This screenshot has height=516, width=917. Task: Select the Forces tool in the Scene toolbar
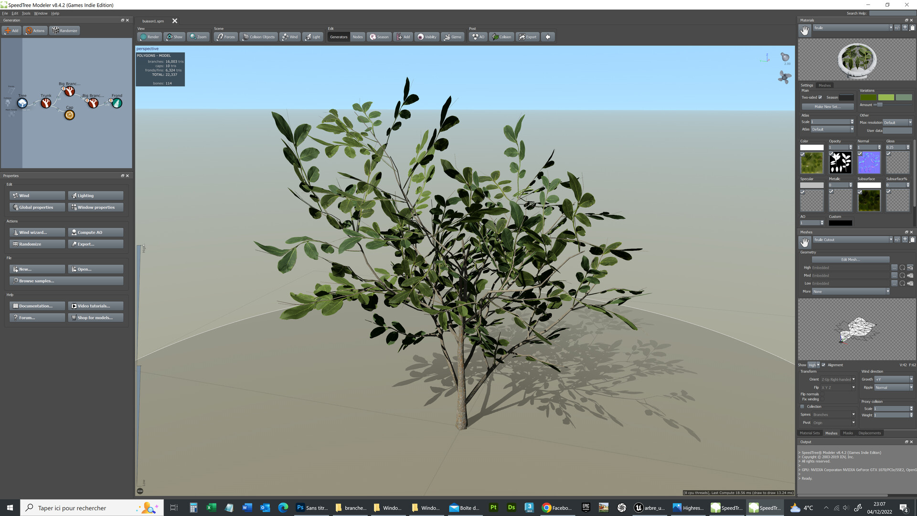click(x=225, y=37)
